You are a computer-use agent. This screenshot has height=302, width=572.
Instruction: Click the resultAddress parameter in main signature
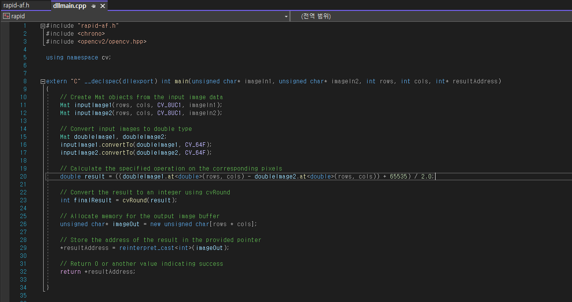click(x=475, y=81)
